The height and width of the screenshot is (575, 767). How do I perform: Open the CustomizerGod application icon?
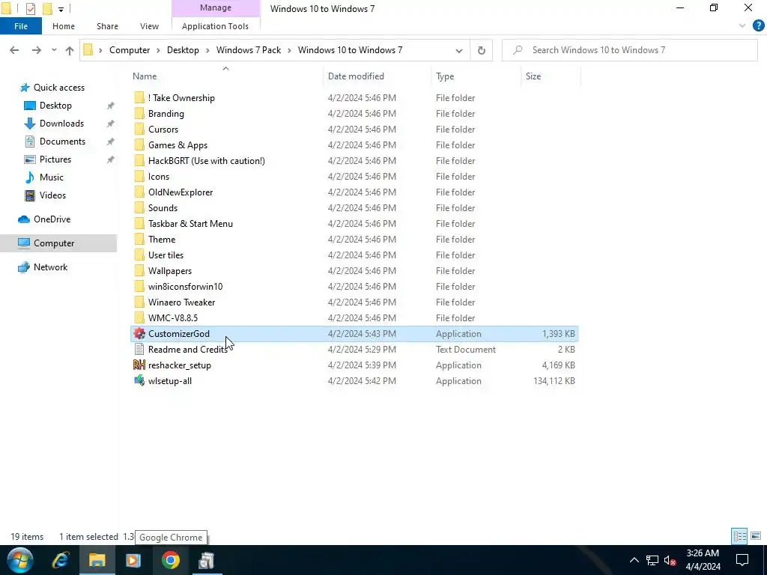click(x=139, y=333)
